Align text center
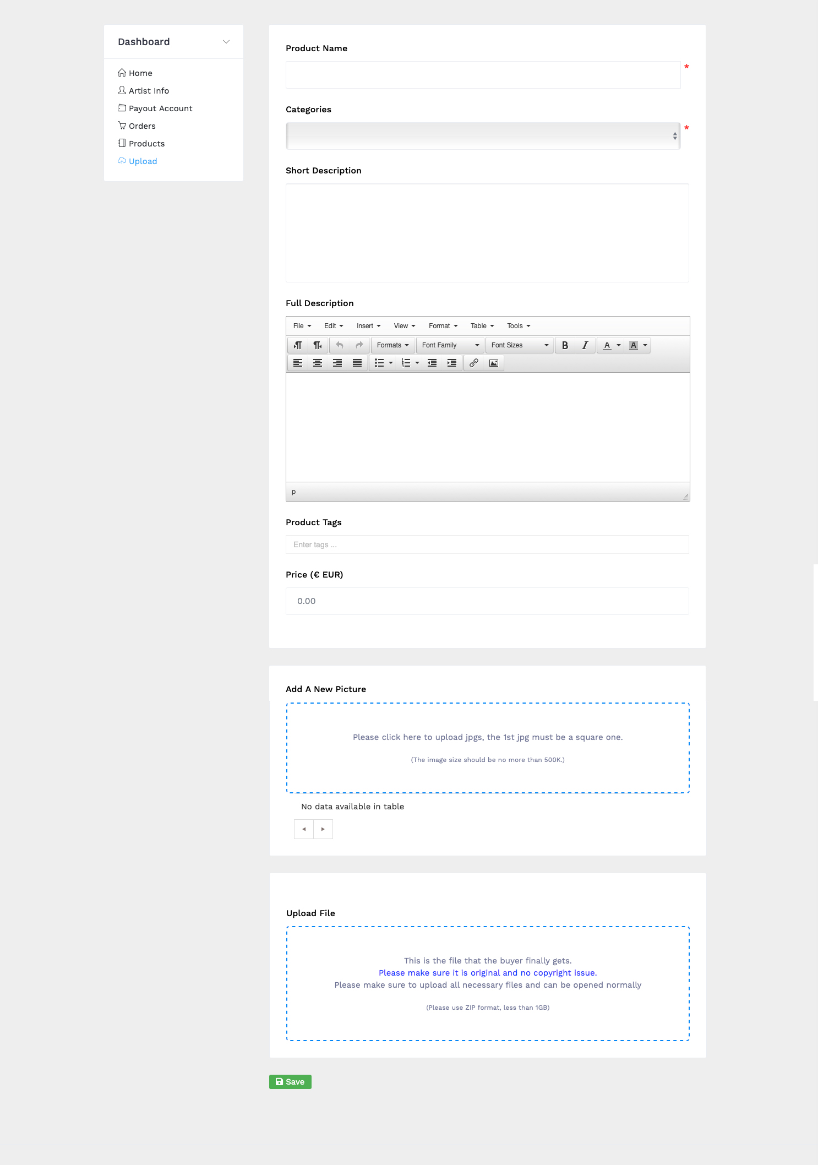The image size is (818, 1165). (x=318, y=363)
